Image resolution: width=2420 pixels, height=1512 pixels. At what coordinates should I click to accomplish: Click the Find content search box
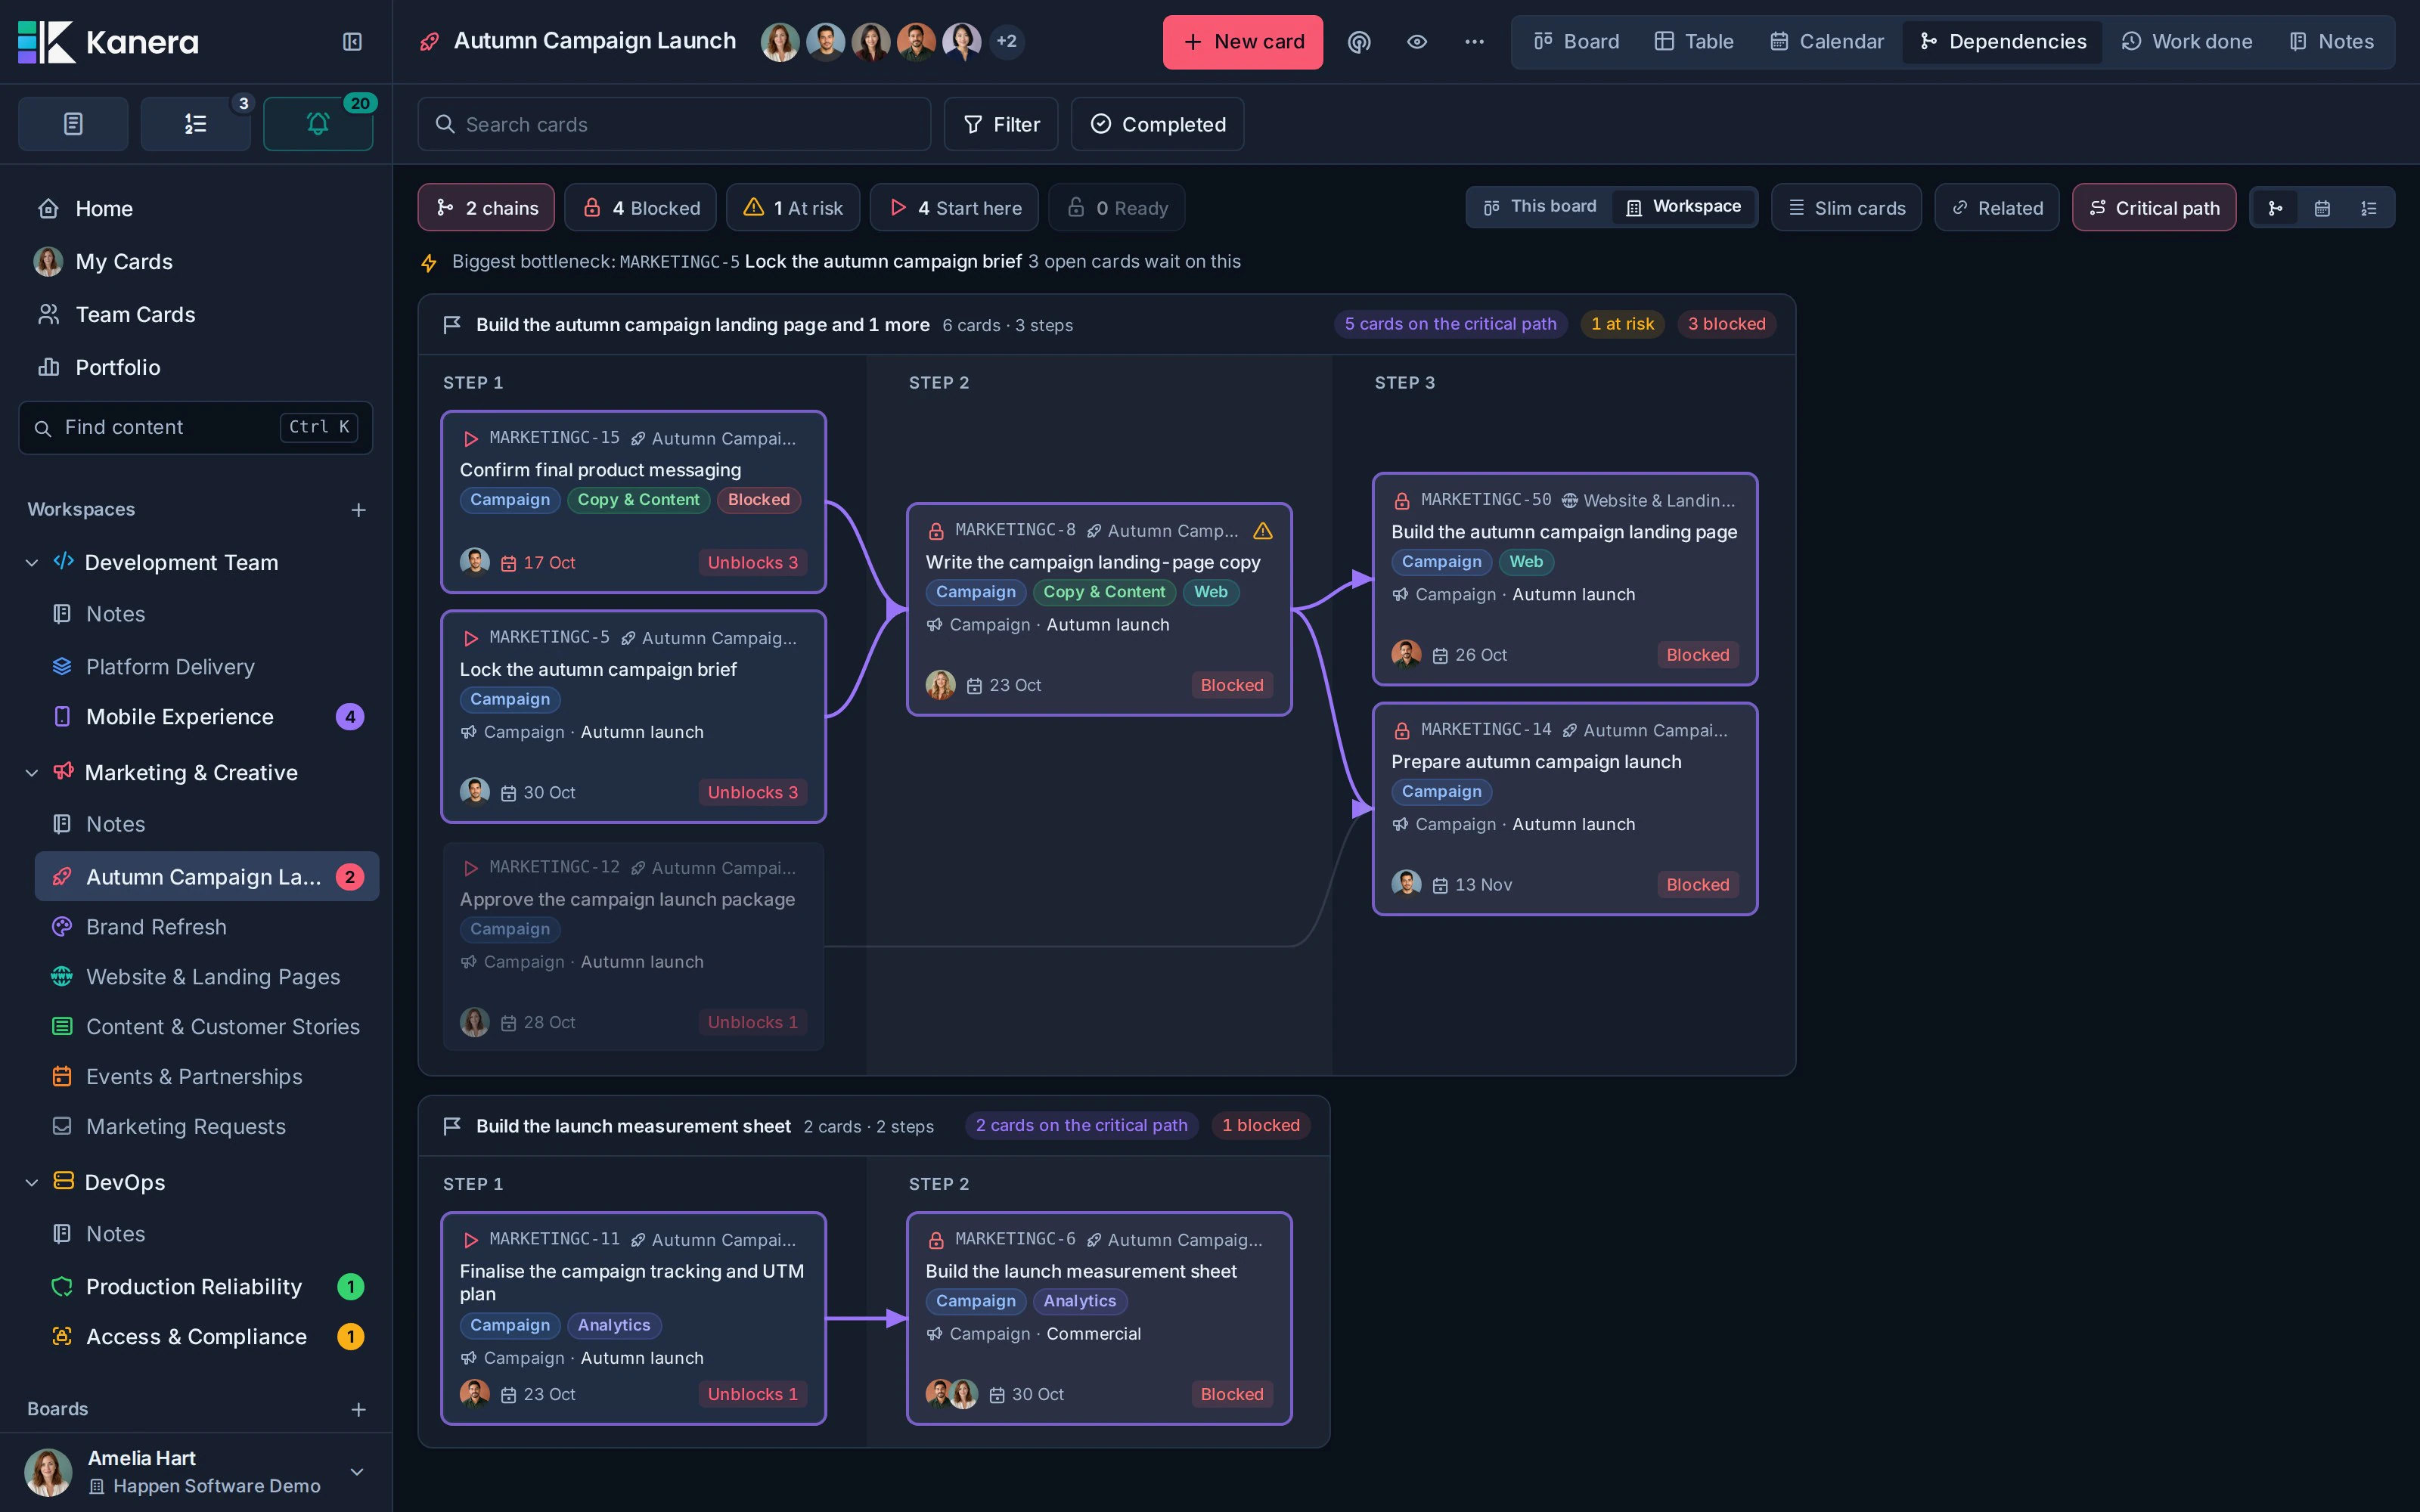click(196, 428)
